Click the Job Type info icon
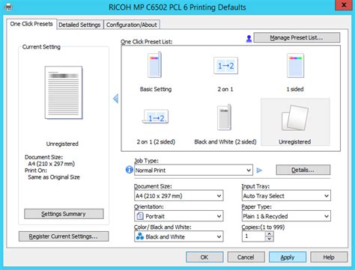The height and width of the screenshot is (270, 355). coord(130,170)
